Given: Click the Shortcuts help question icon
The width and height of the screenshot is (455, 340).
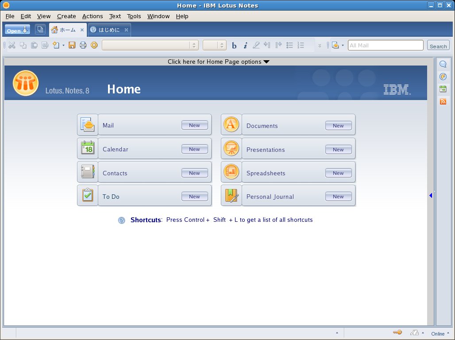Looking at the screenshot, I should (122, 220).
